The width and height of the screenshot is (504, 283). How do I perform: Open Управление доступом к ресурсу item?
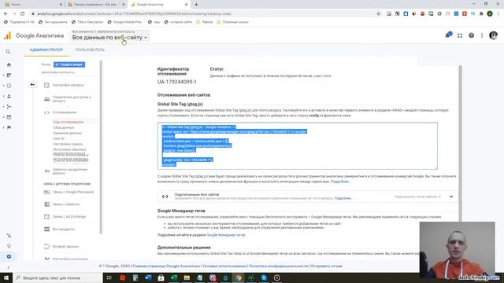[72, 99]
